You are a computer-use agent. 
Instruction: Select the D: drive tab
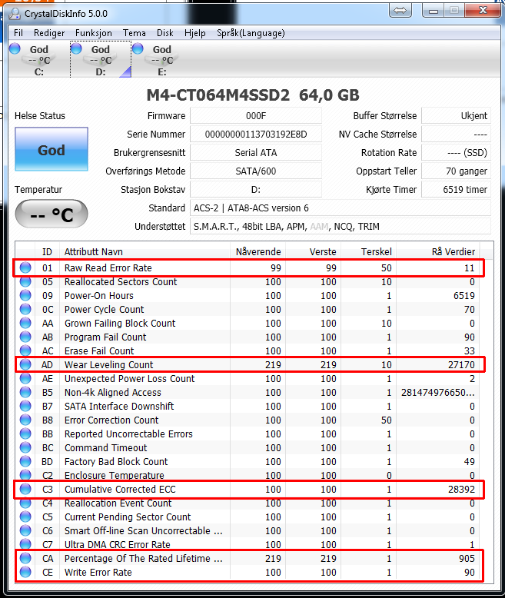(x=101, y=60)
